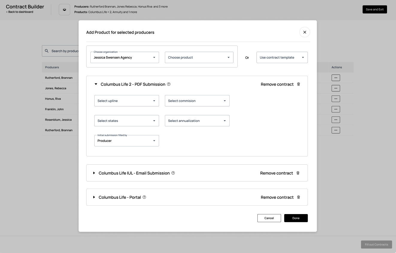This screenshot has width=396, height=253.
Task: Click trash icon for Columbus Life 2 contract
Action: pyautogui.click(x=298, y=84)
